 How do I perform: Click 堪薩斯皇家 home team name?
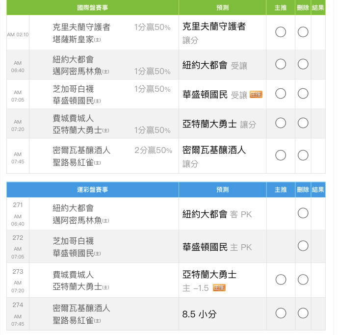click(73, 39)
